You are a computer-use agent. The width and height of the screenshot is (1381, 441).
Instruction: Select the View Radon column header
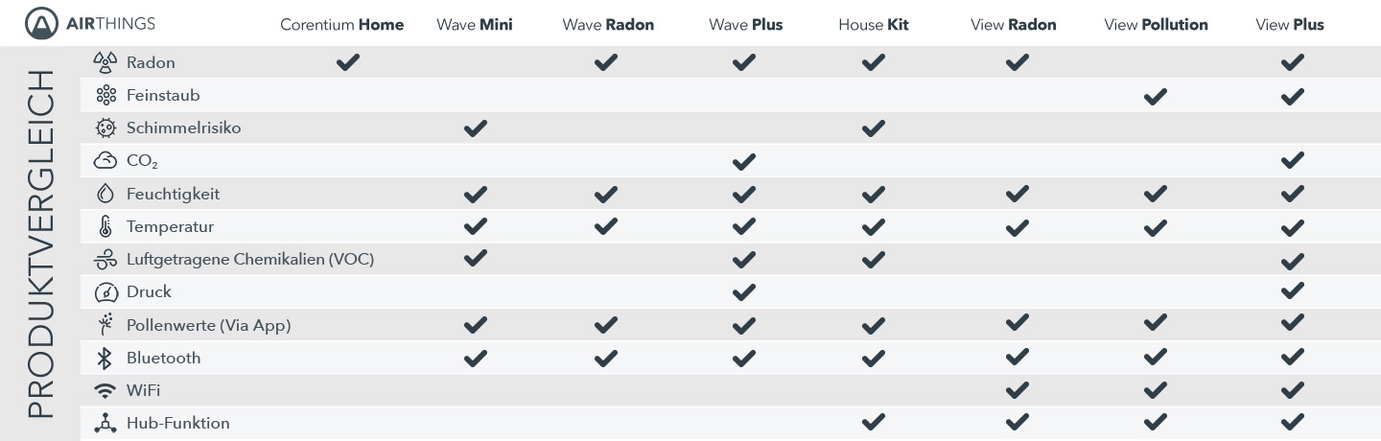[x=1014, y=25]
